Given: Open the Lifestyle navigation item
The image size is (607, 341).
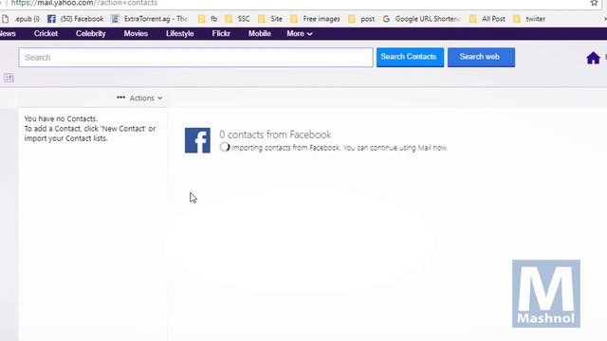Looking at the screenshot, I should click(180, 34).
